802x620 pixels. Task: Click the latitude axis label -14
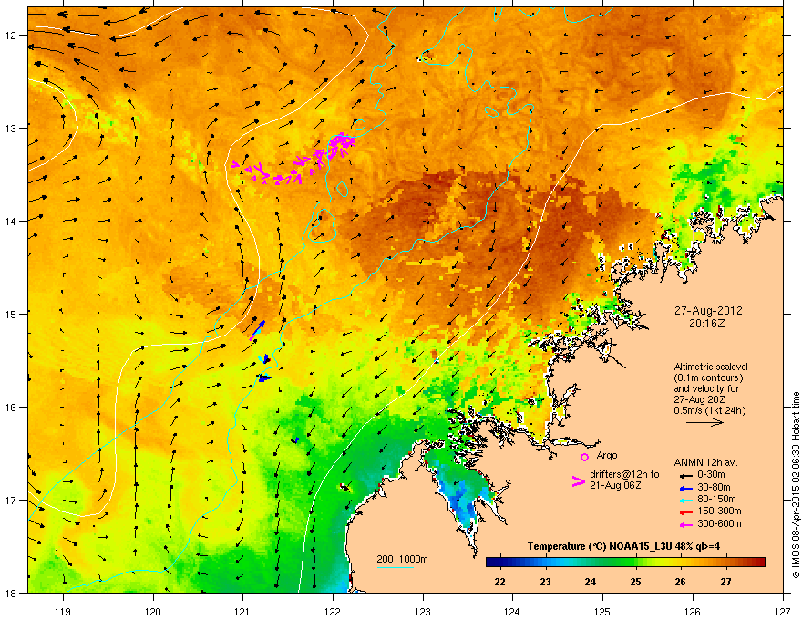[x=10, y=221]
